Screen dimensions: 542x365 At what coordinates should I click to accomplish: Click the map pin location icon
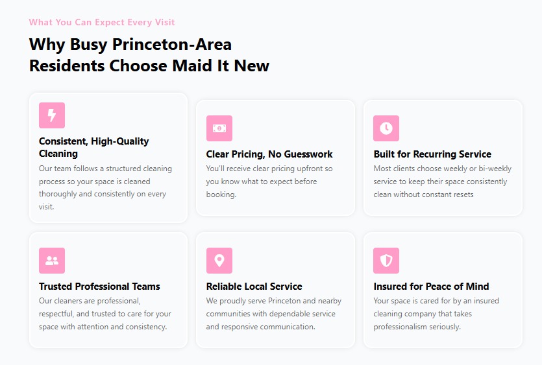219,261
